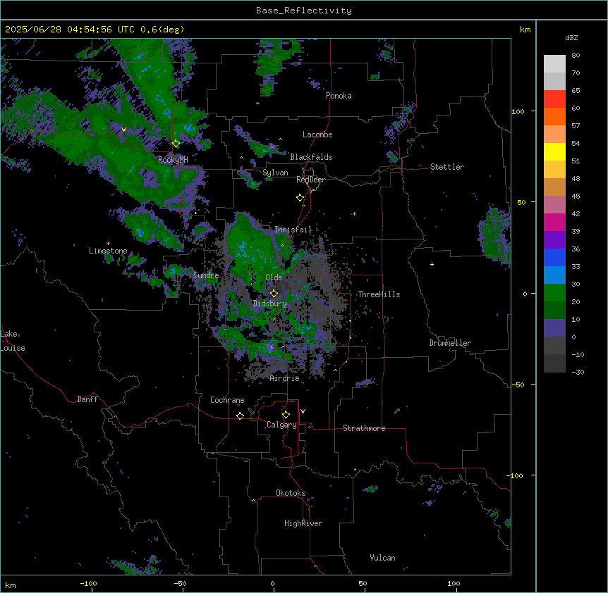This screenshot has width=608, height=593.
Task: Click the magenta storm core near Airdrie
Action: [271, 347]
